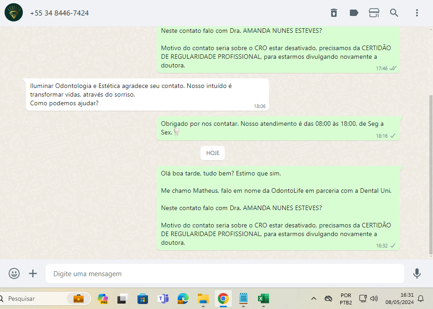Click the 17:46 message read ticks

[393, 68]
